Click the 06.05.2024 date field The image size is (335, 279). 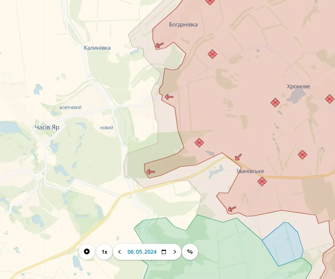click(142, 252)
